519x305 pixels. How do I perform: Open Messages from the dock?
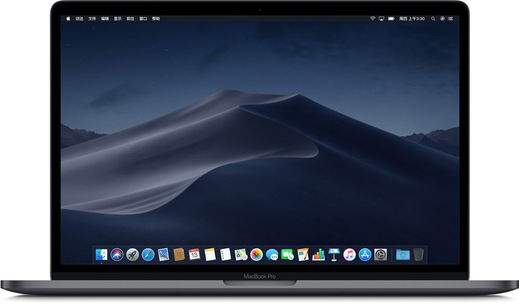click(x=272, y=255)
